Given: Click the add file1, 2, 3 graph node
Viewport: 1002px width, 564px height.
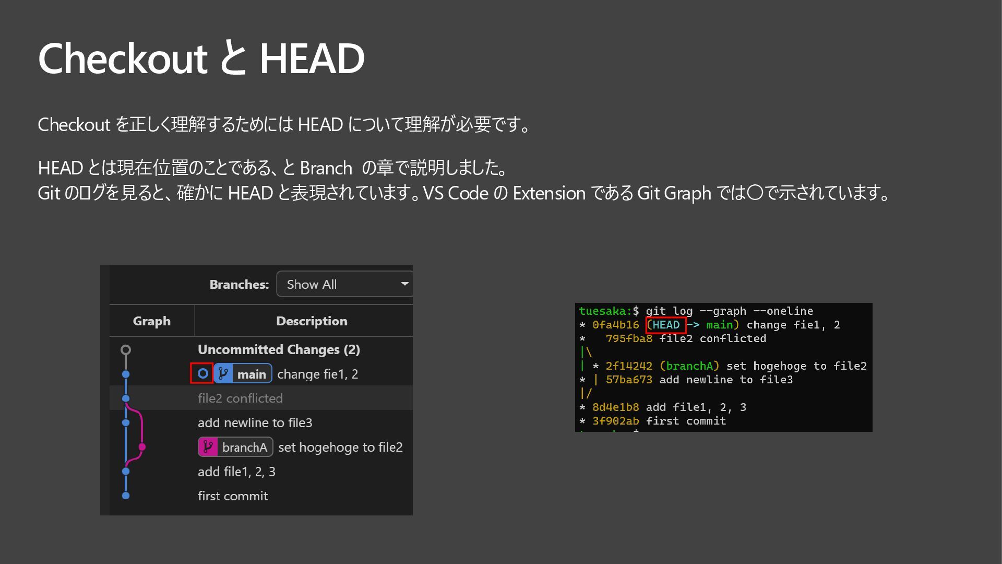Looking at the screenshot, I should pos(126,472).
